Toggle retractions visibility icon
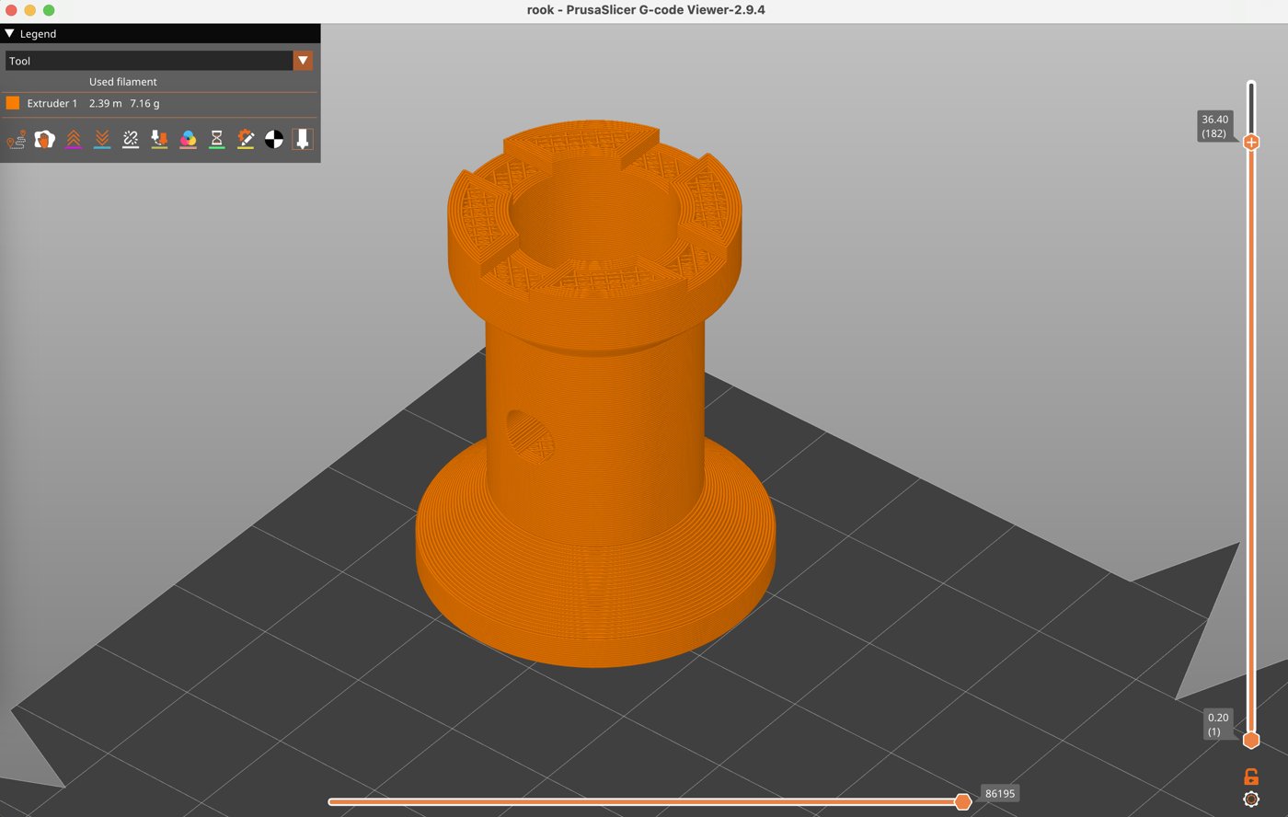 point(74,139)
